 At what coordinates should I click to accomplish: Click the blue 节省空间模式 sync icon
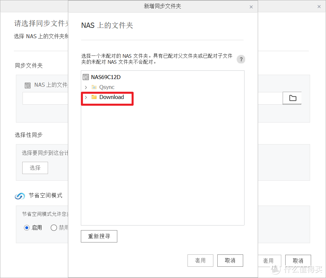20,196
